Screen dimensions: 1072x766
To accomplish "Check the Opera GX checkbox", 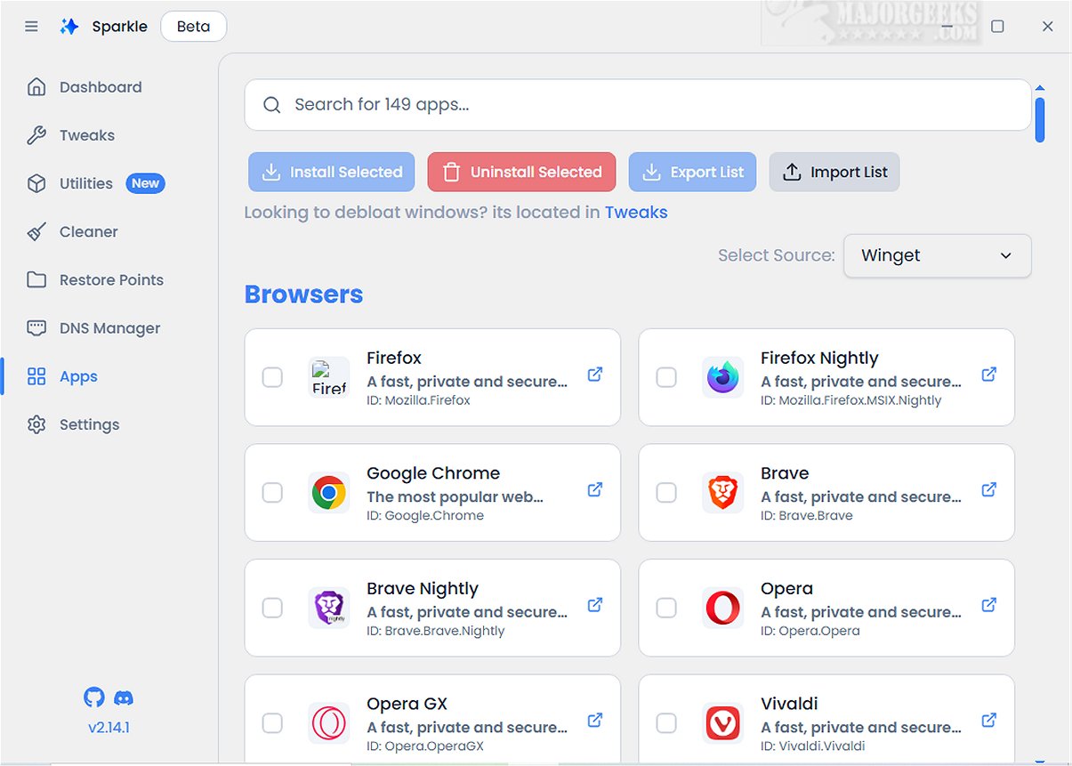I will pos(272,722).
